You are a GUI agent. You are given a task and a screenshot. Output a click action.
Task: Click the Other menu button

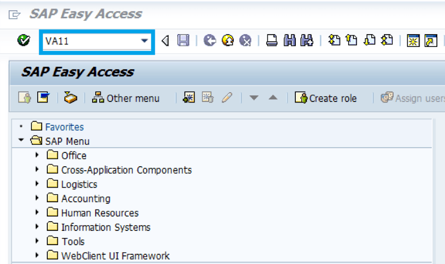point(126,98)
